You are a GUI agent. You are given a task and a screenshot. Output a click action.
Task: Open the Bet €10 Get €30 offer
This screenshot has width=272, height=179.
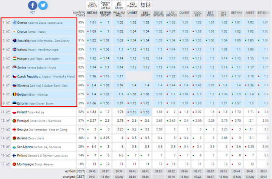click(145, 4)
